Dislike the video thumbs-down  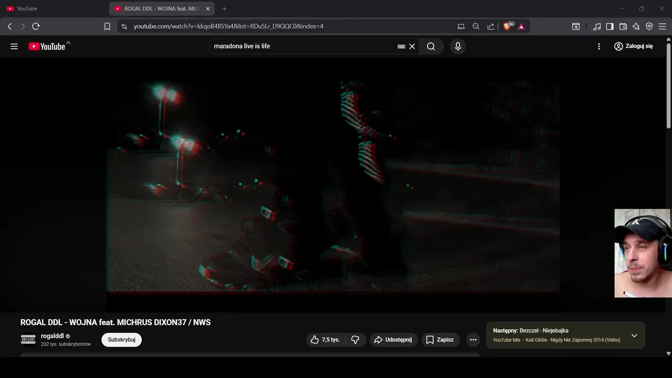pyautogui.click(x=355, y=340)
